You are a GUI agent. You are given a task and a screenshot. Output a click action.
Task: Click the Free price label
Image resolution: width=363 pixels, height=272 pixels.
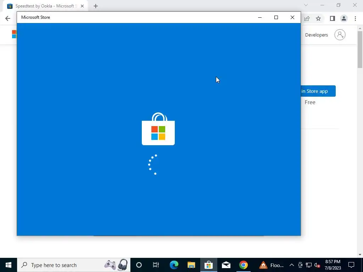tap(310, 102)
